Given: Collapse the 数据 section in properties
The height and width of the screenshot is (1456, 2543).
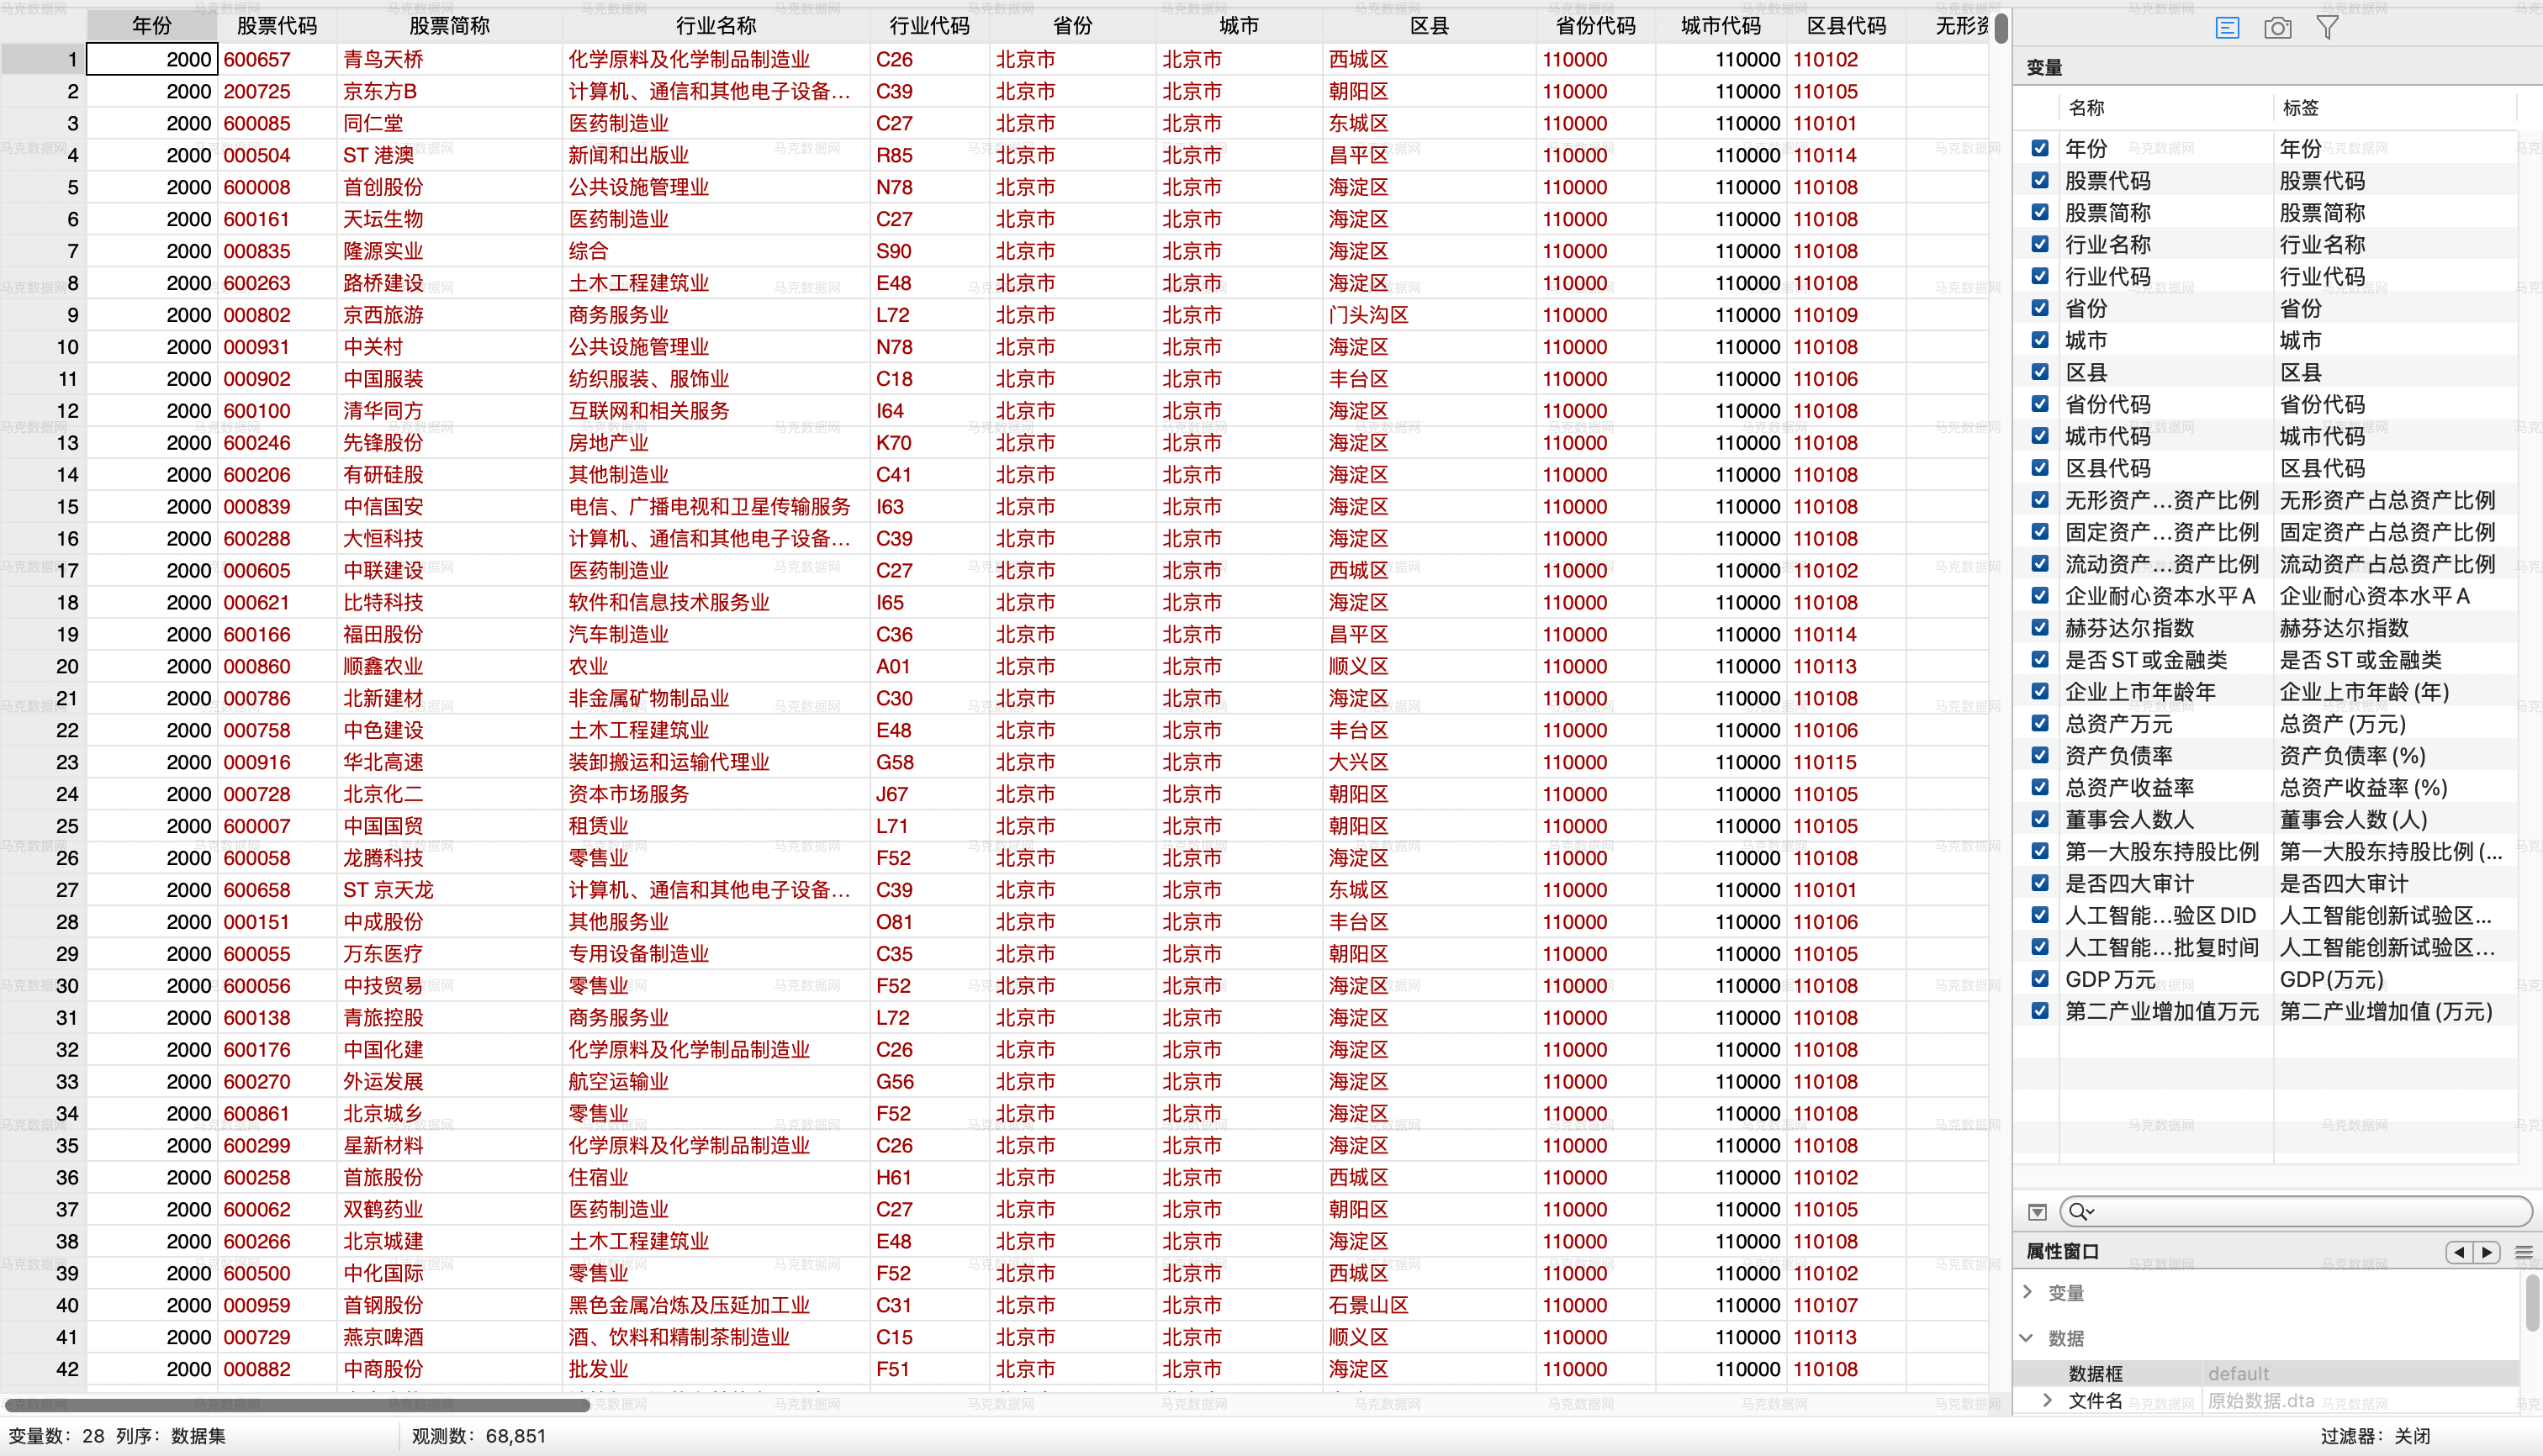Looking at the screenshot, I should (x=2028, y=1338).
